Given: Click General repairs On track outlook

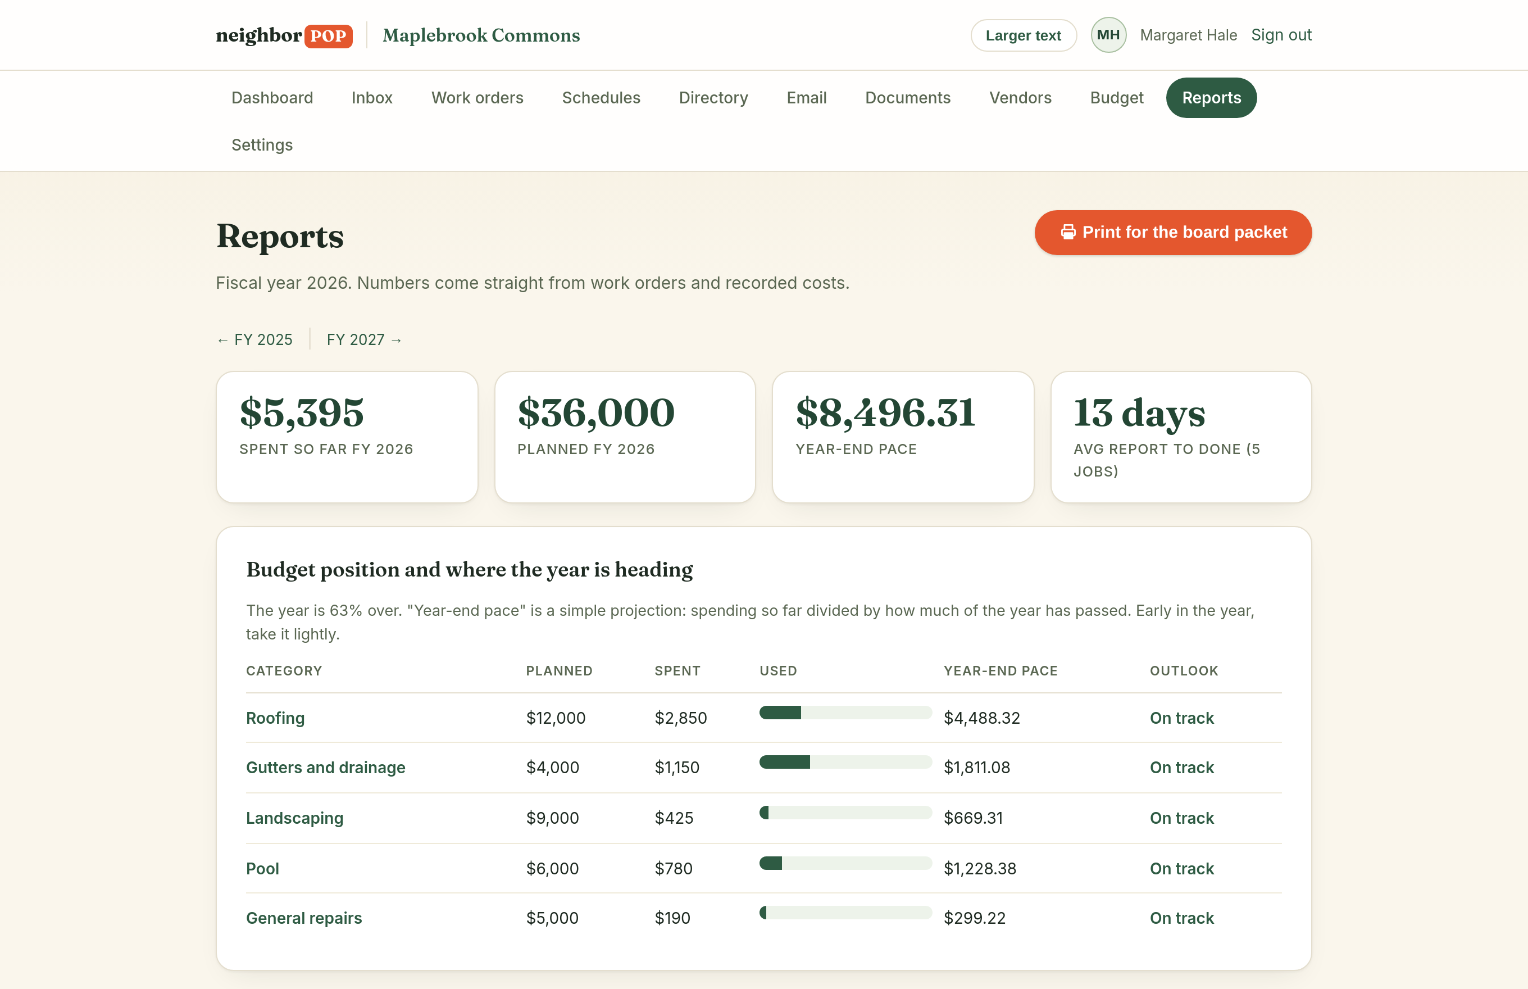Looking at the screenshot, I should tap(1181, 918).
